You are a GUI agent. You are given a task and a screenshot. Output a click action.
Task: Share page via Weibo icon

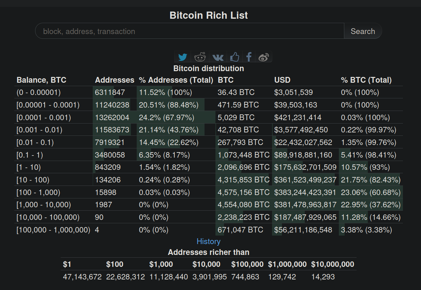pyautogui.click(x=264, y=57)
